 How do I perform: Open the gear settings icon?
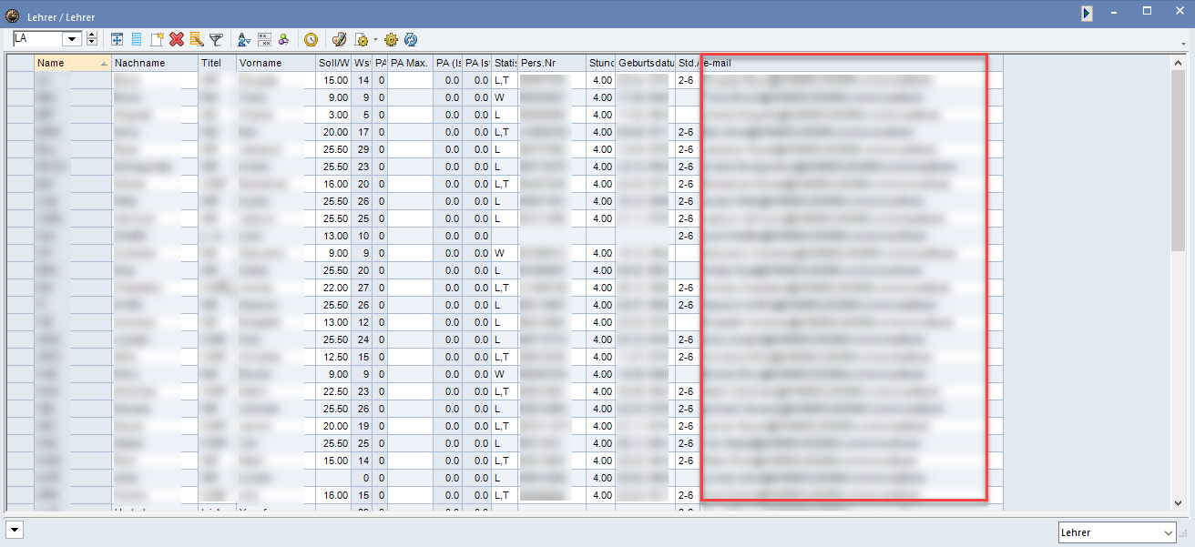pos(392,39)
